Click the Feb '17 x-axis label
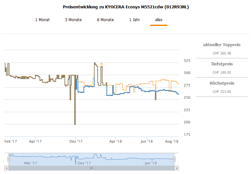This screenshot has width=252, height=174. (x=11, y=141)
